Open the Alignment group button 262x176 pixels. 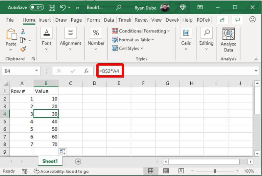click(71, 39)
